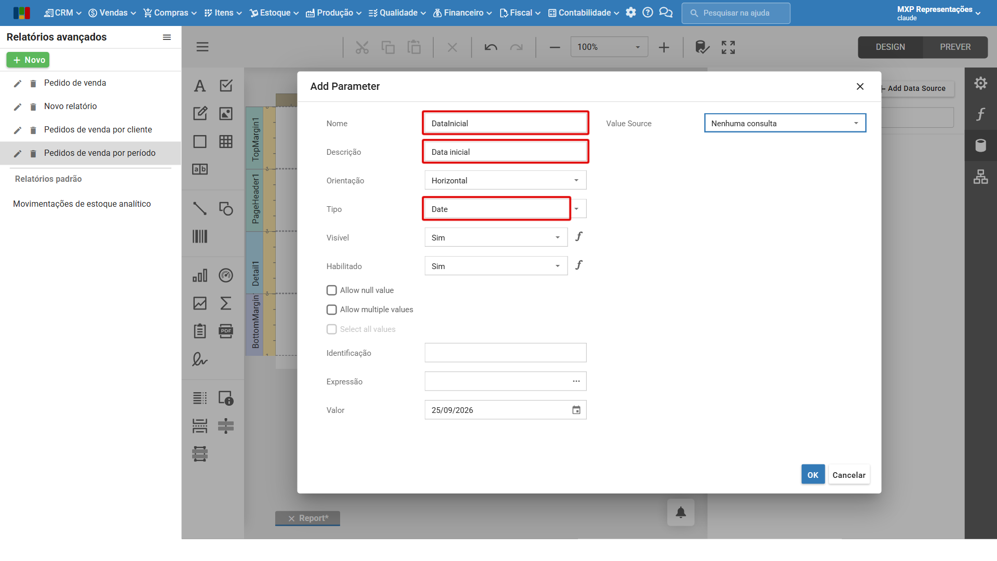Open the Estoque menu
The image size is (997, 561).
(x=274, y=12)
